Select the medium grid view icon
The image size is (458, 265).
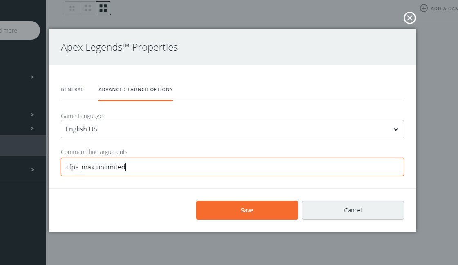(88, 8)
